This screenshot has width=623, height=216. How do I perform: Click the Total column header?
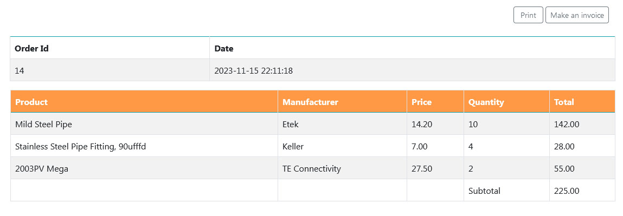582,101
